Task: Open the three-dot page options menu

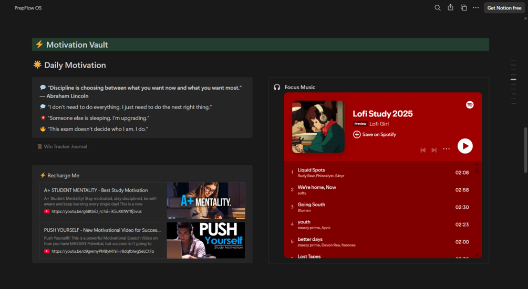Action: [476, 8]
